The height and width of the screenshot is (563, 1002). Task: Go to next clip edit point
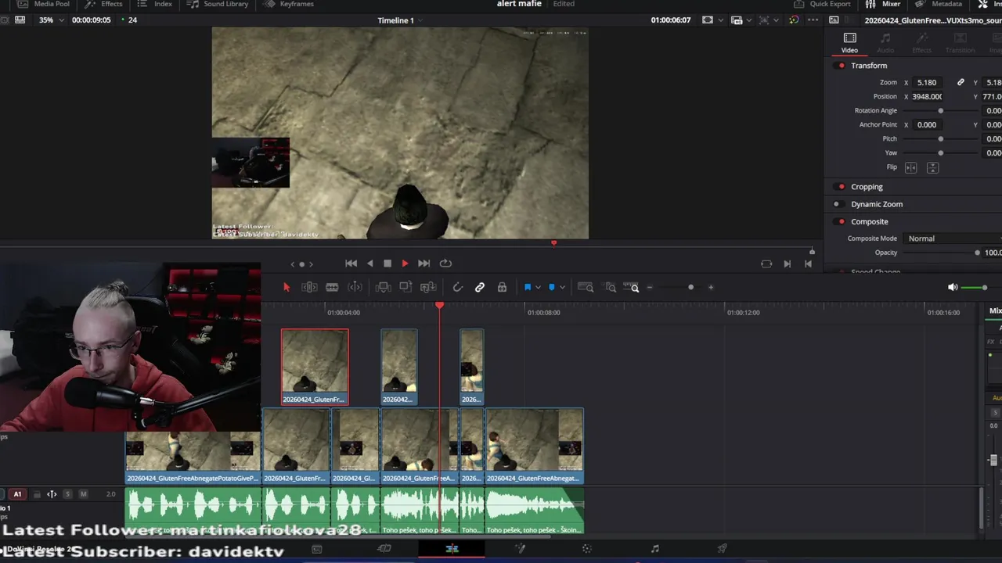pos(787,264)
